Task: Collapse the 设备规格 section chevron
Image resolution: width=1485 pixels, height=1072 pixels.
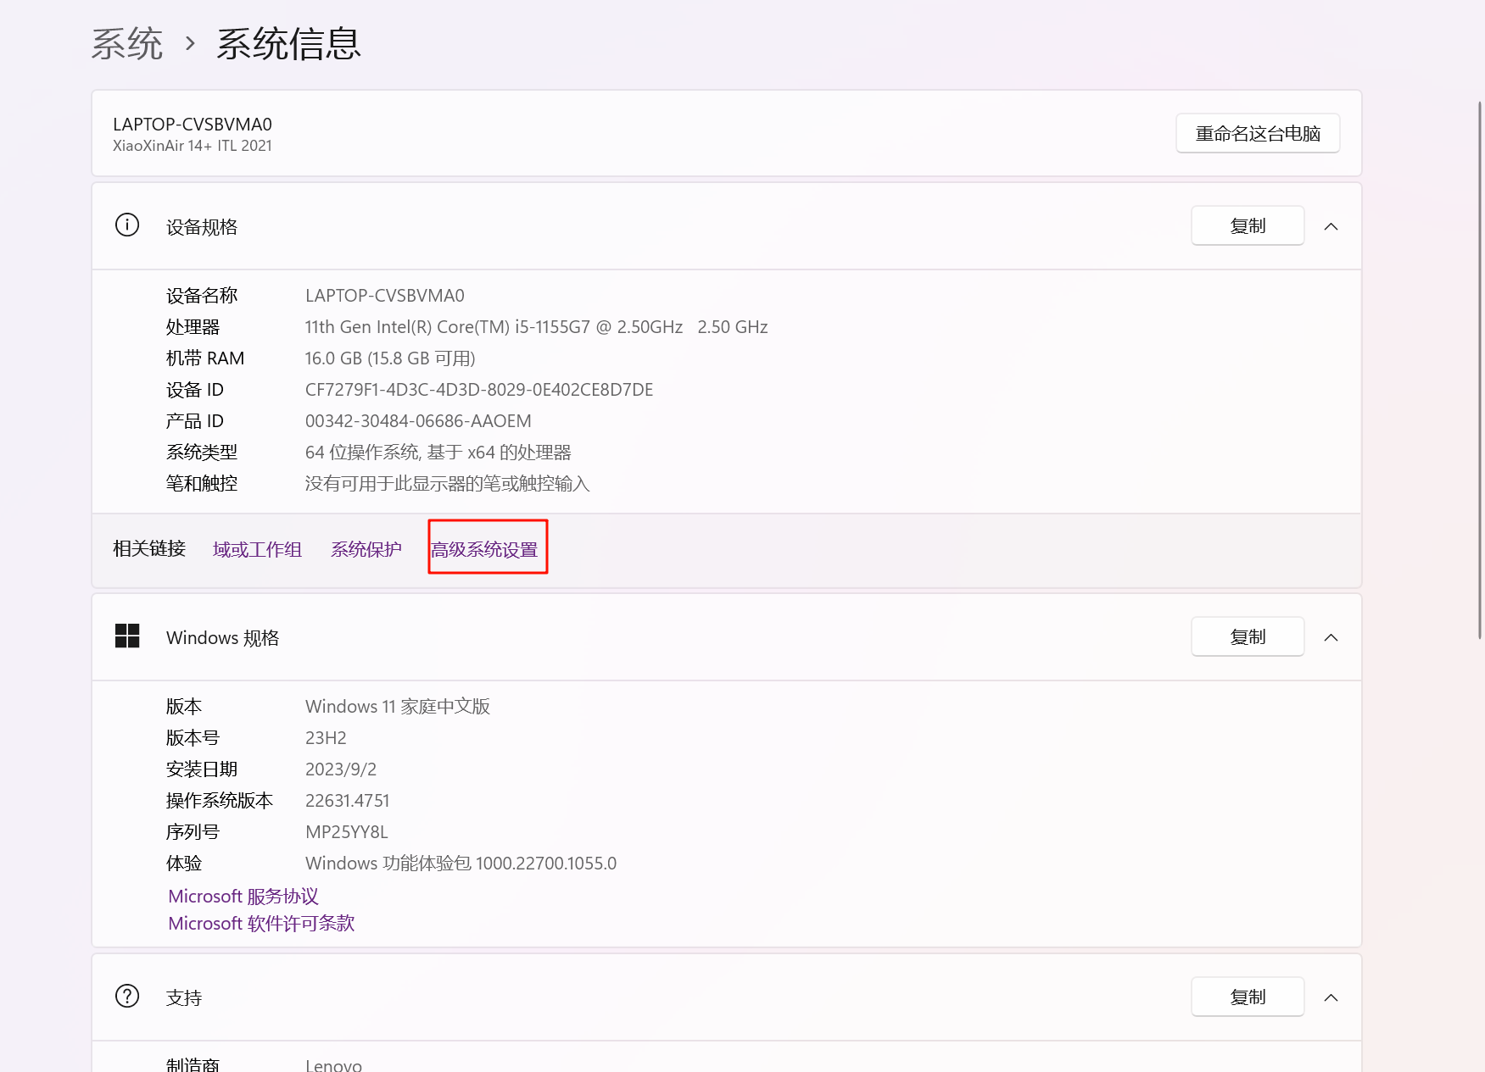Action: click(x=1331, y=226)
